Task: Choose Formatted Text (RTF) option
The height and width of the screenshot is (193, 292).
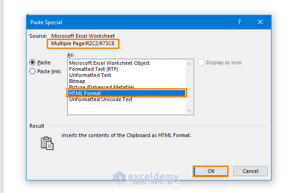Action: point(93,69)
